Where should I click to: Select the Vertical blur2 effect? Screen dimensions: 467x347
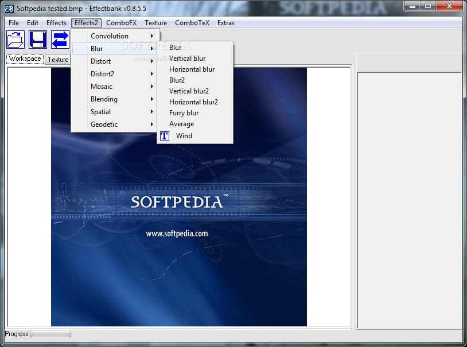pos(195,91)
